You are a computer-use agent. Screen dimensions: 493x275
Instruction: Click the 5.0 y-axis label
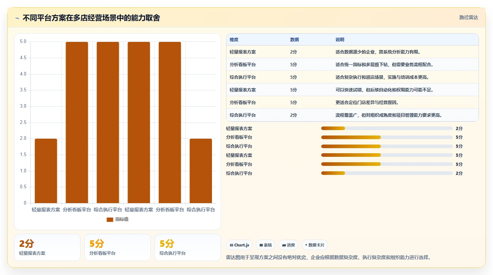[x=23, y=42]
